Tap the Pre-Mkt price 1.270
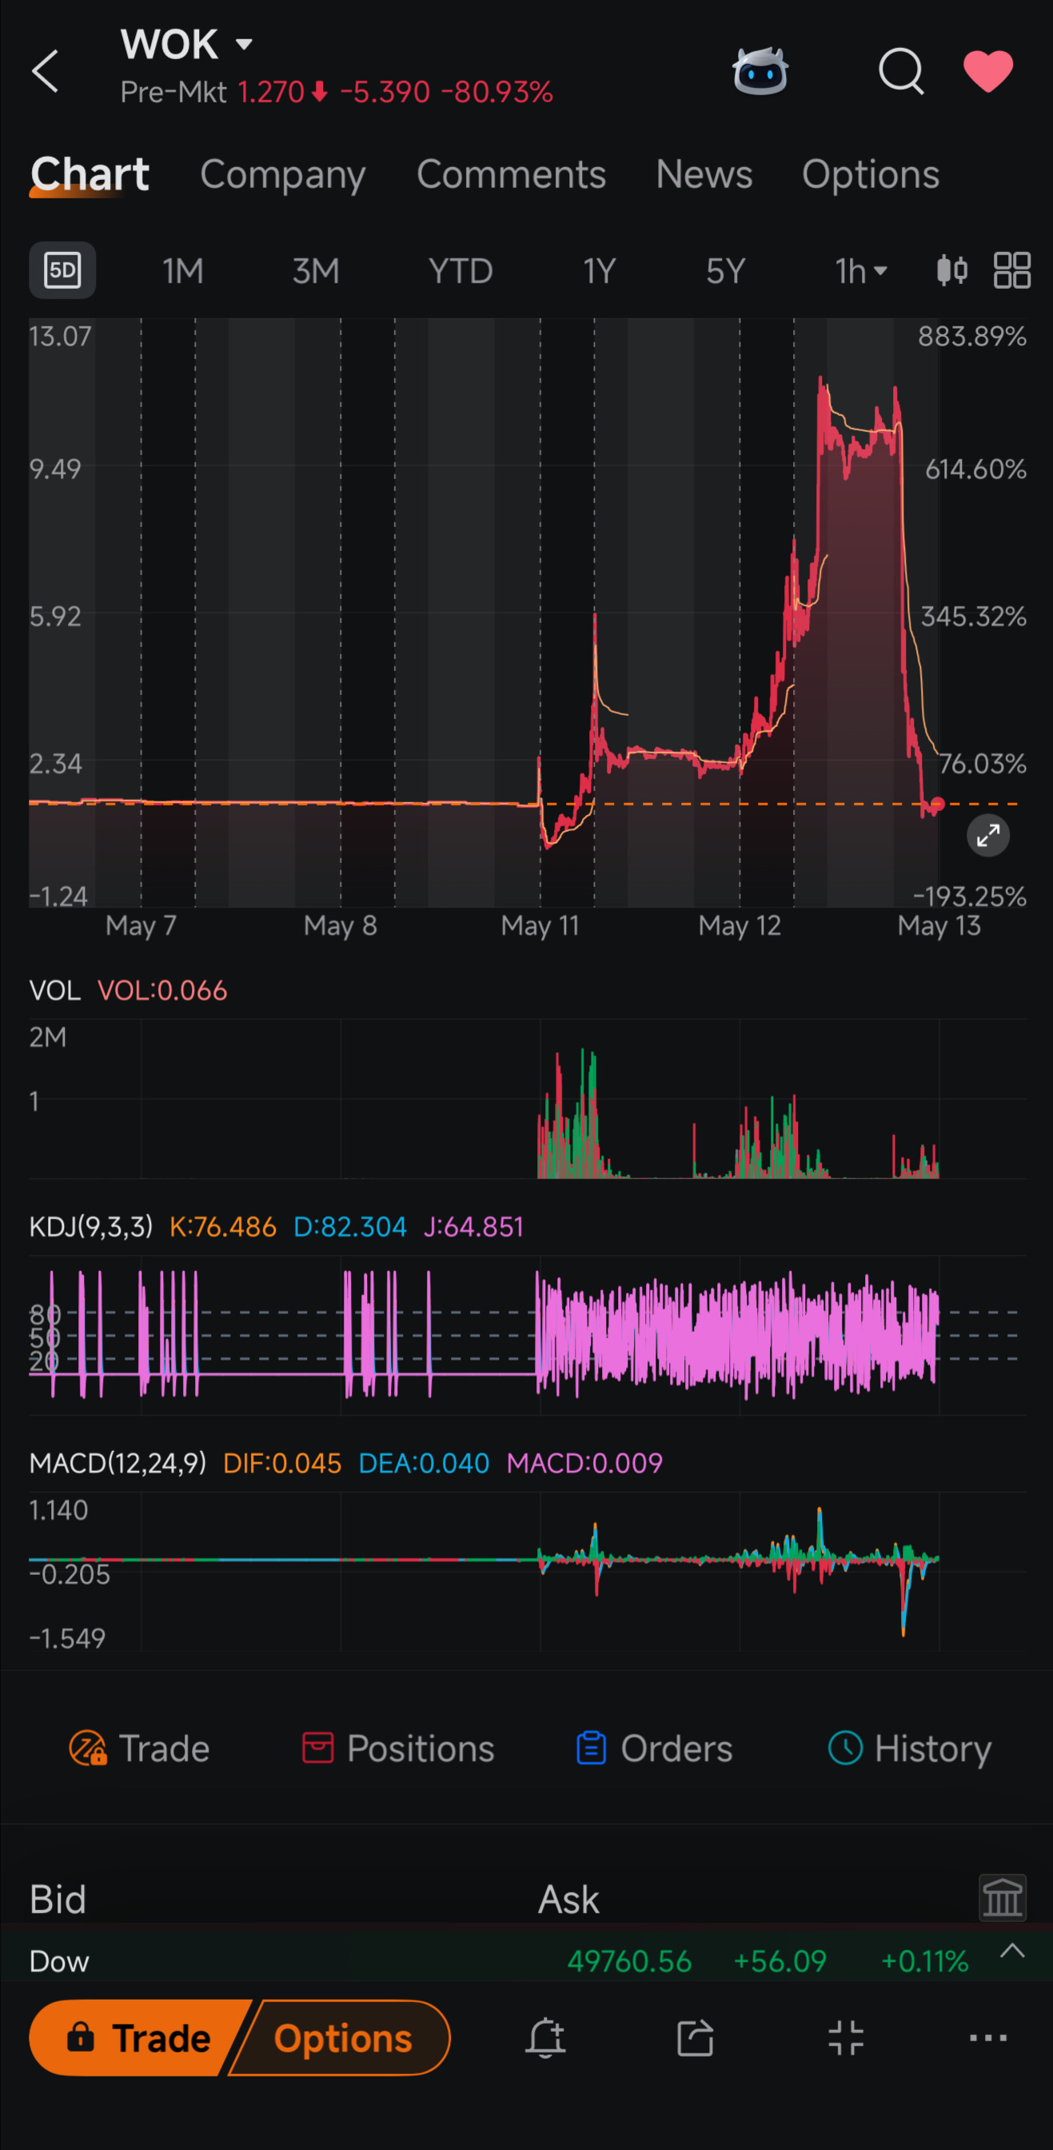 pos(270,92)
